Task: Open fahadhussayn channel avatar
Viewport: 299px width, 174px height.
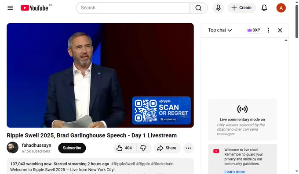Action: (x=13, y=148)
